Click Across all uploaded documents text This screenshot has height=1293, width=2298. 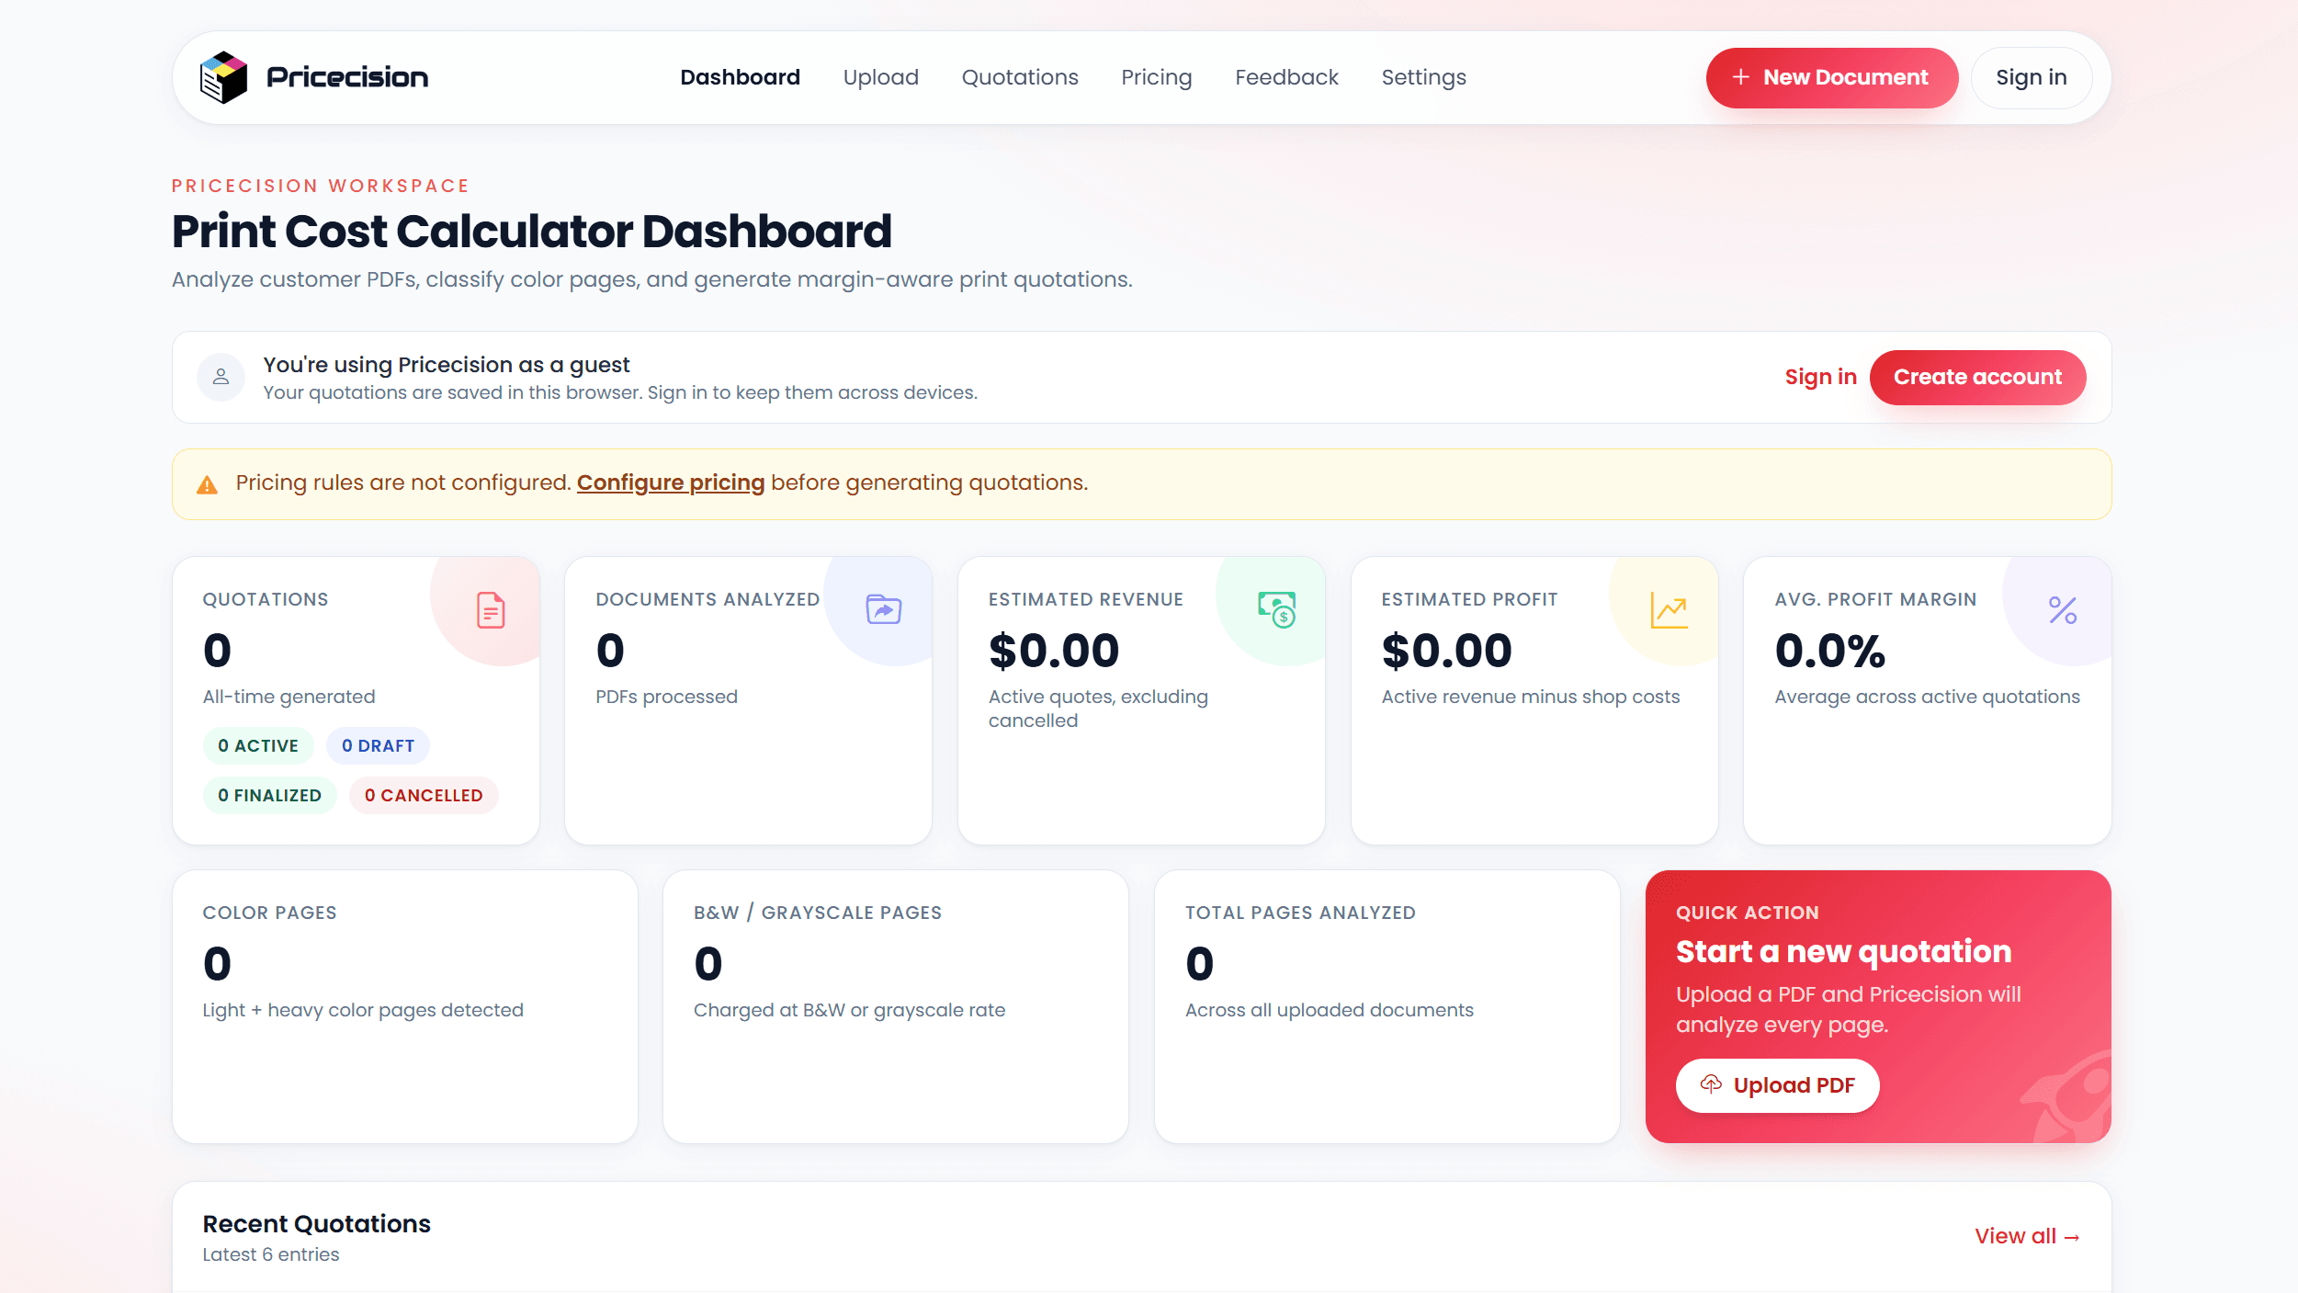pos(1329,1010)
